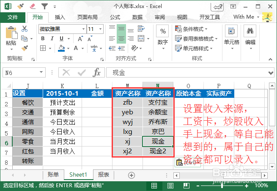Click the Format Painter brush in quick access toolbar

pos(20,6)
